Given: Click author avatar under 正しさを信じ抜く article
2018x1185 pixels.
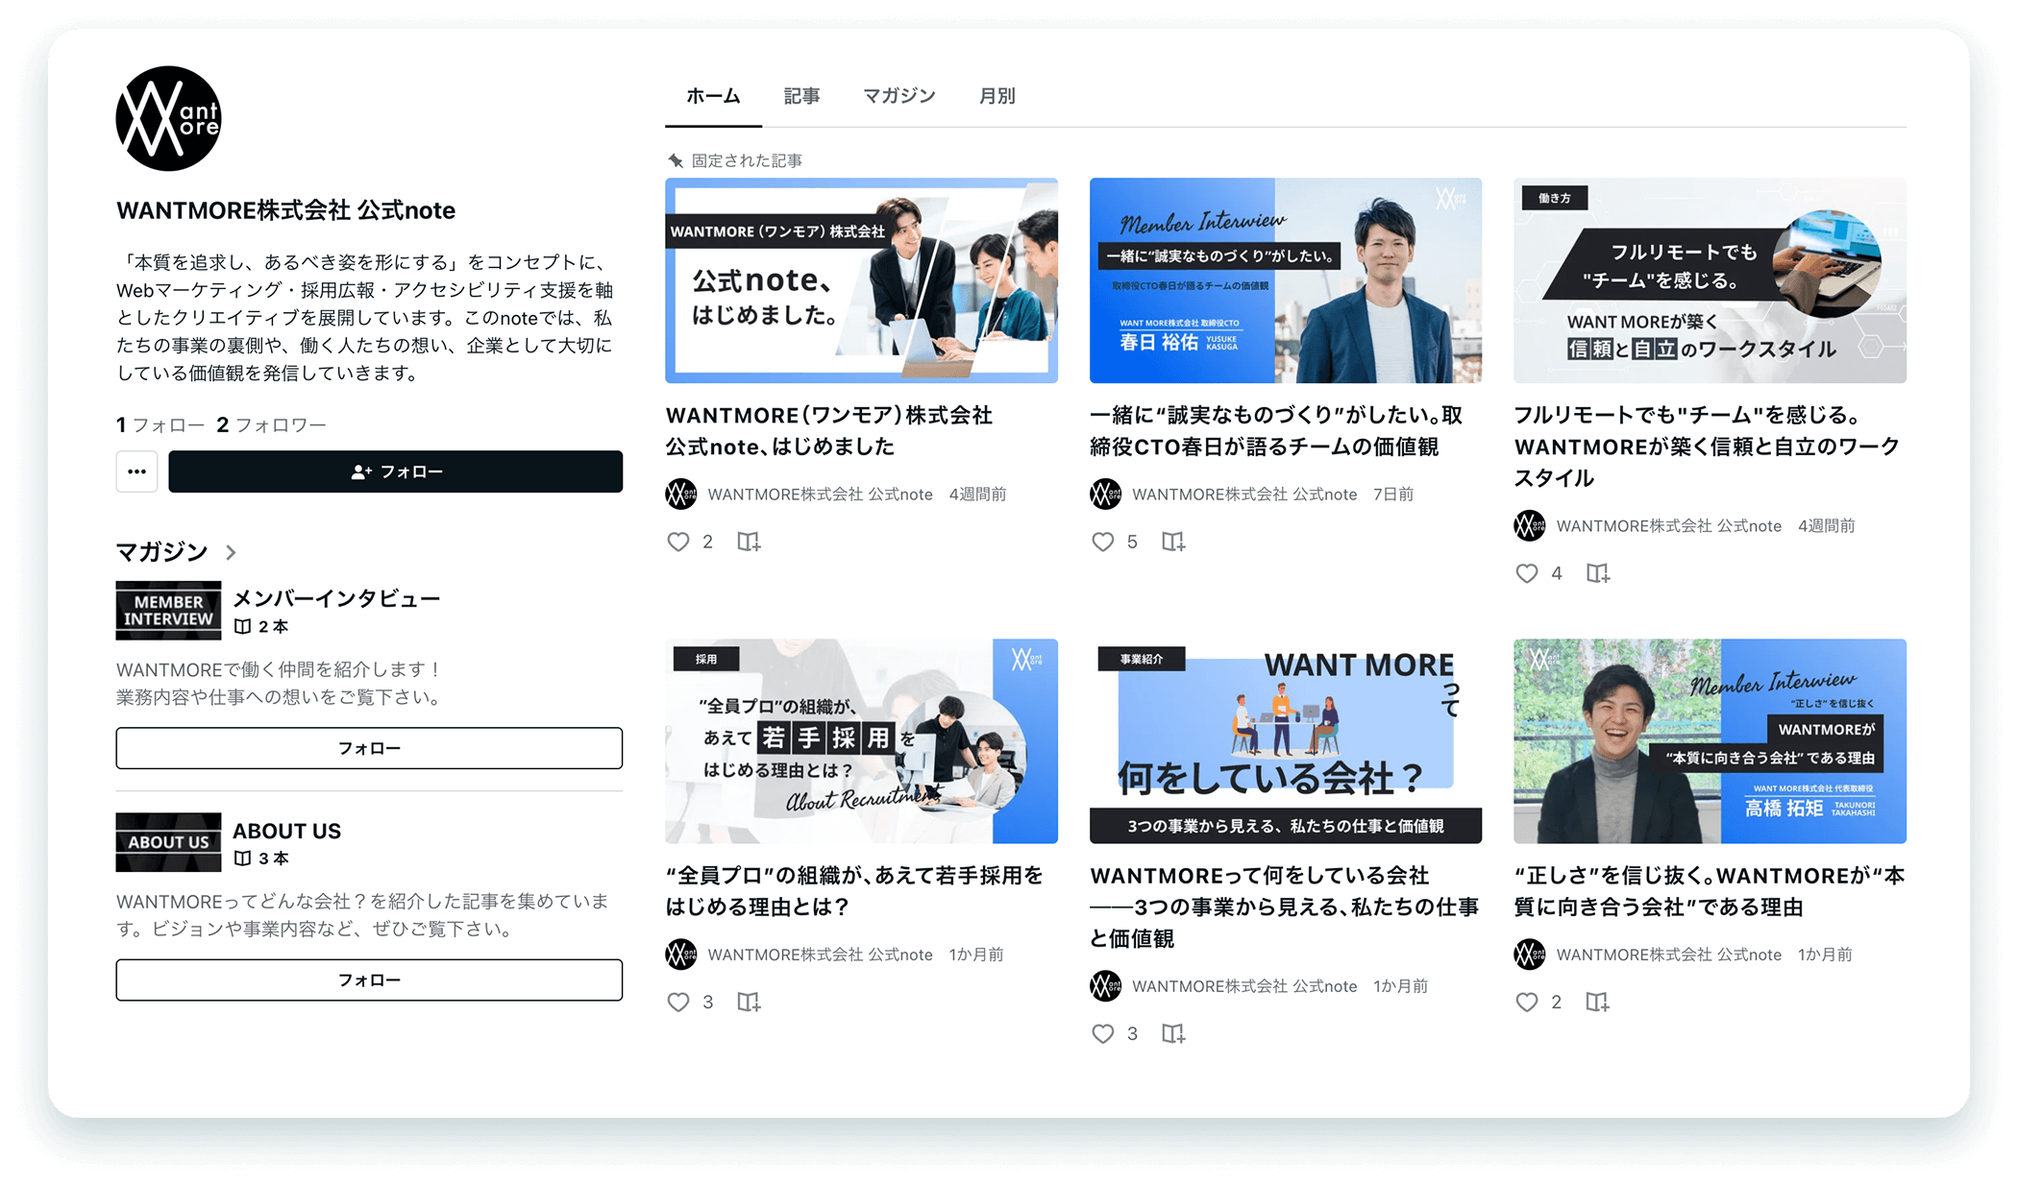Looking at the screenshot, I should [x=1530, y=955].
